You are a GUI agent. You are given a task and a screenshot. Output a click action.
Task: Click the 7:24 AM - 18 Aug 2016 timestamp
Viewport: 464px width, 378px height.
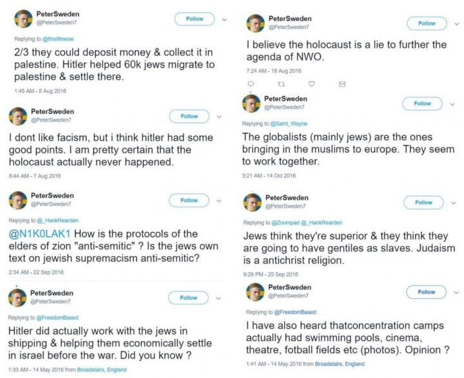click(x=274, y=71)
